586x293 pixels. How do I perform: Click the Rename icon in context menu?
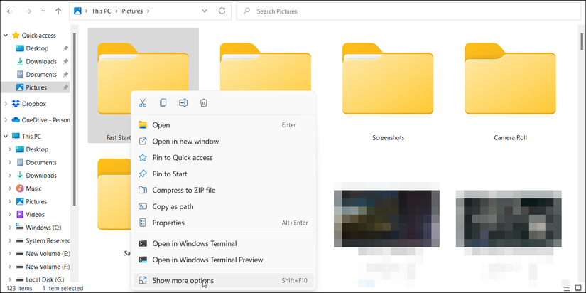(x=183, y=102)
